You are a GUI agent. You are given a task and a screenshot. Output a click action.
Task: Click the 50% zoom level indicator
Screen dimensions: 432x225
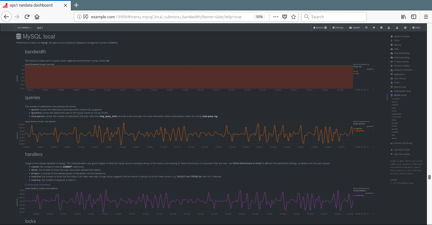(259, 17)
